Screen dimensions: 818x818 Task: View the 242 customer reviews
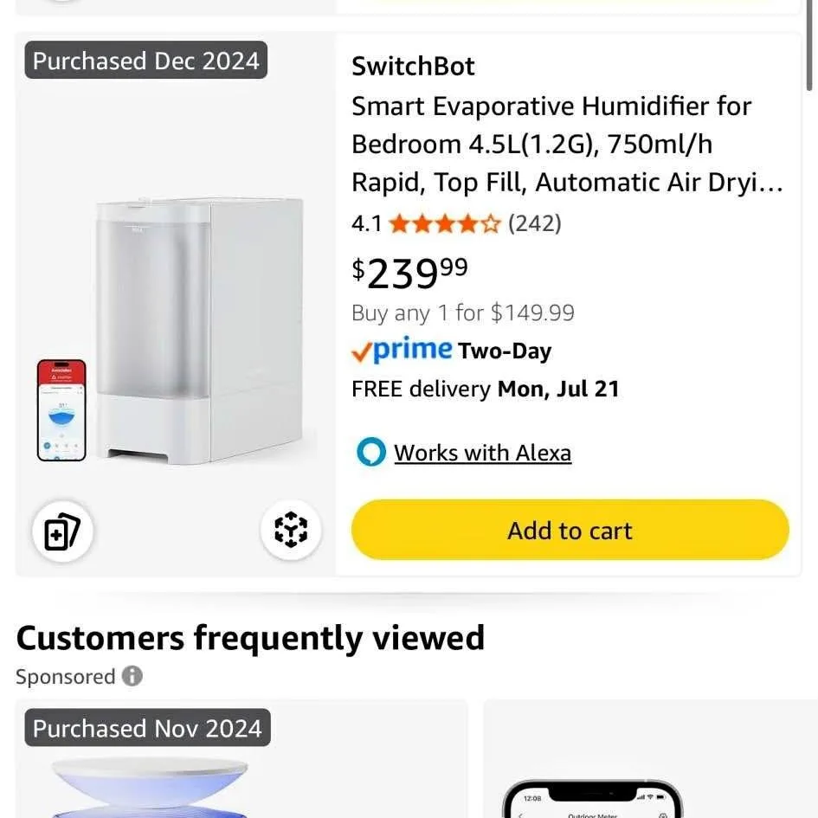pyautogui.click(x=535, y=223)
